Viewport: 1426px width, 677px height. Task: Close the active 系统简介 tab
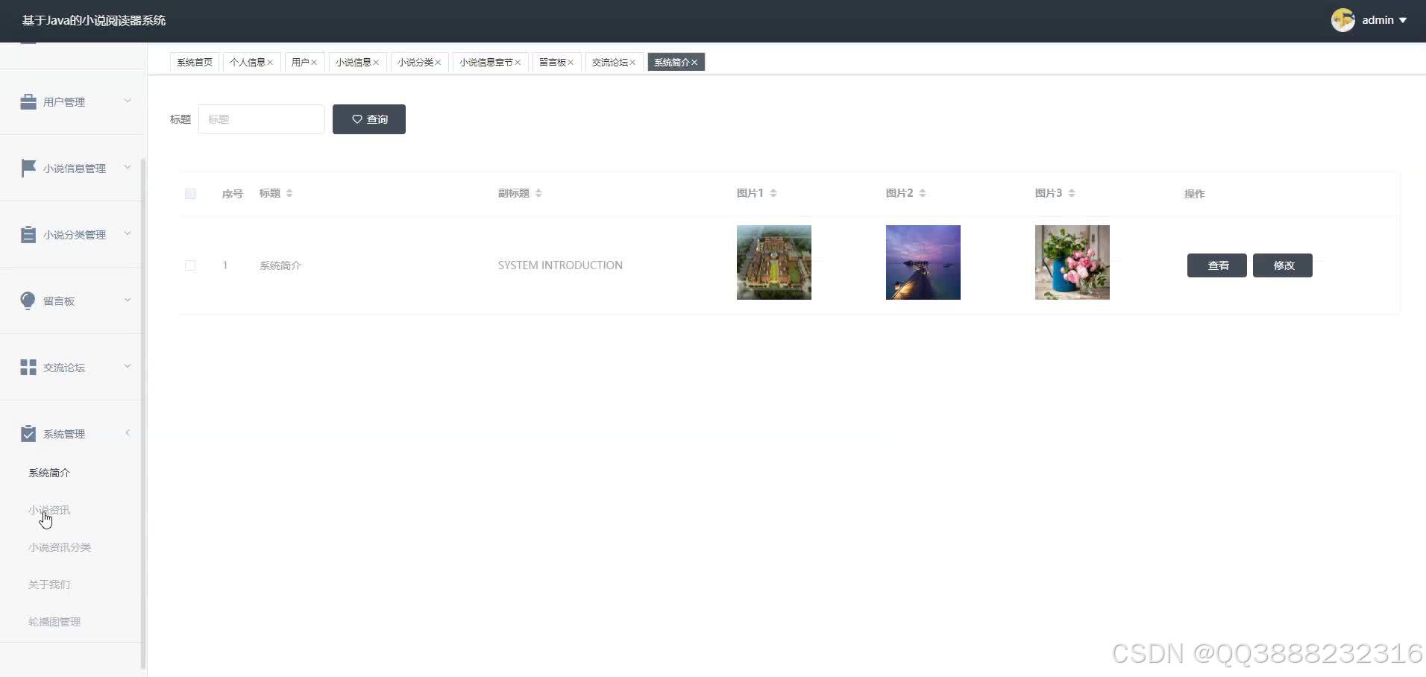[694, 63]
